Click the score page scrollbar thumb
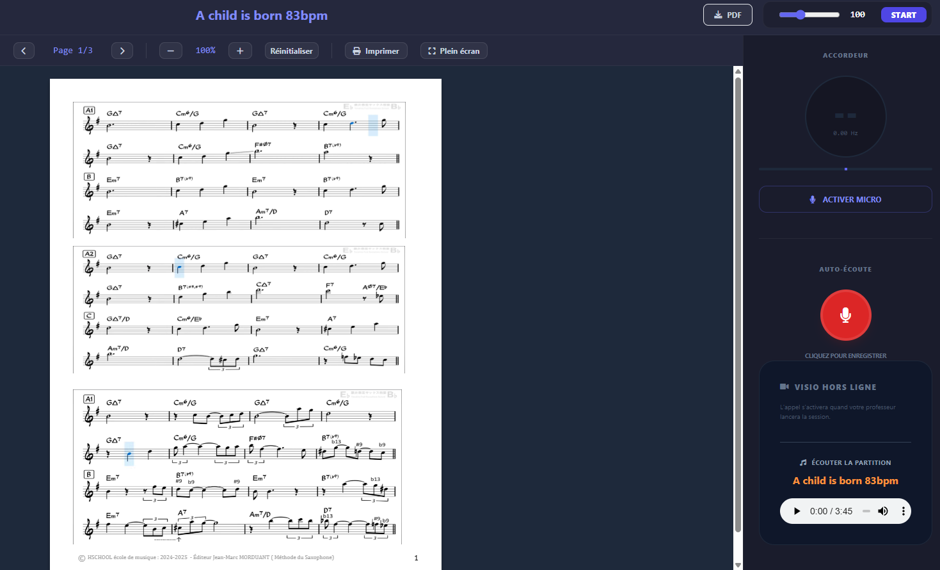 [x=738, y=304]
